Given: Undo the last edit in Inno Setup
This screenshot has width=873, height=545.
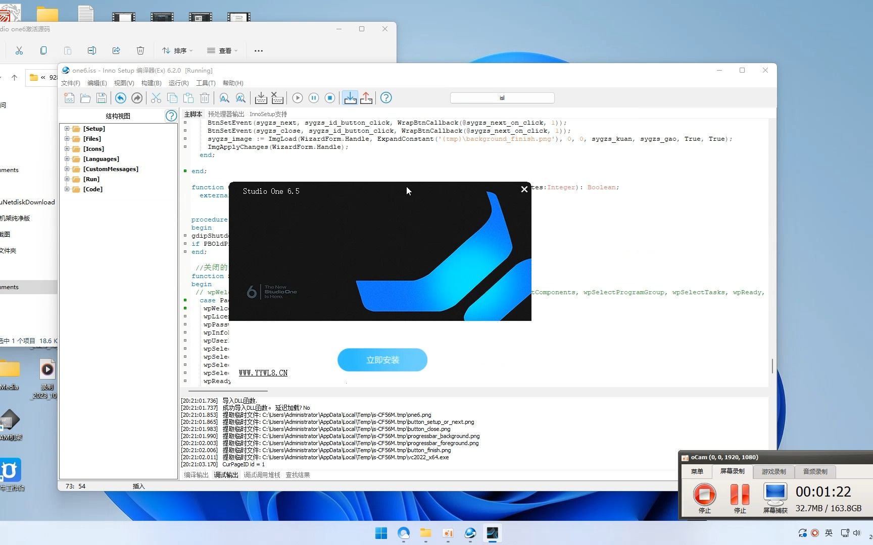Looking at the screenshot, I should tap(120, 98).
